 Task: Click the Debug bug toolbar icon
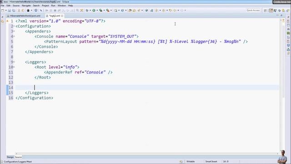pos(87,10)
